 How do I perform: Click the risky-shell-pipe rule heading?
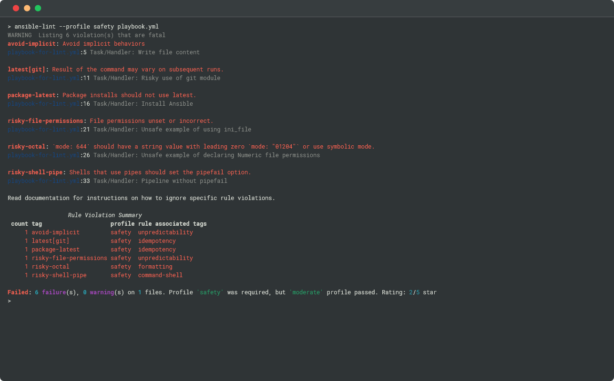click(x=35, y=172)
